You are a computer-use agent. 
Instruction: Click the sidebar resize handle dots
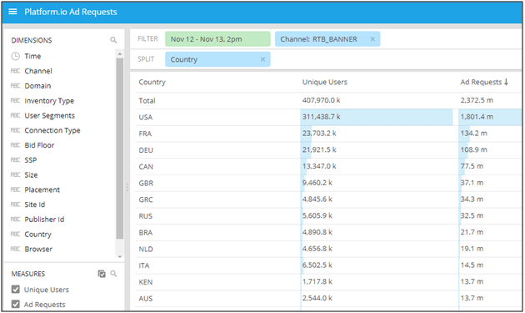(x=127, y=187)
